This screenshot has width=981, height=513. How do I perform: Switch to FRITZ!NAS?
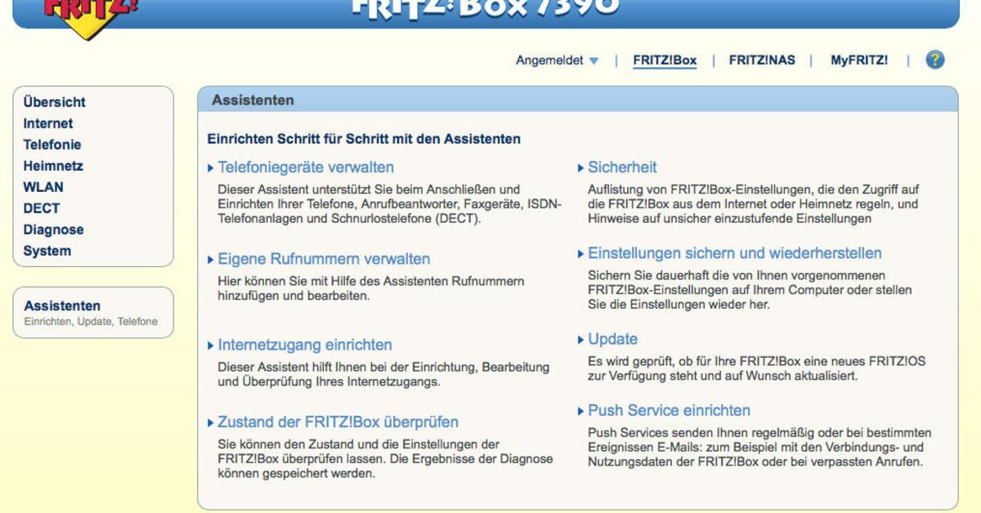[x=759, y=60]
